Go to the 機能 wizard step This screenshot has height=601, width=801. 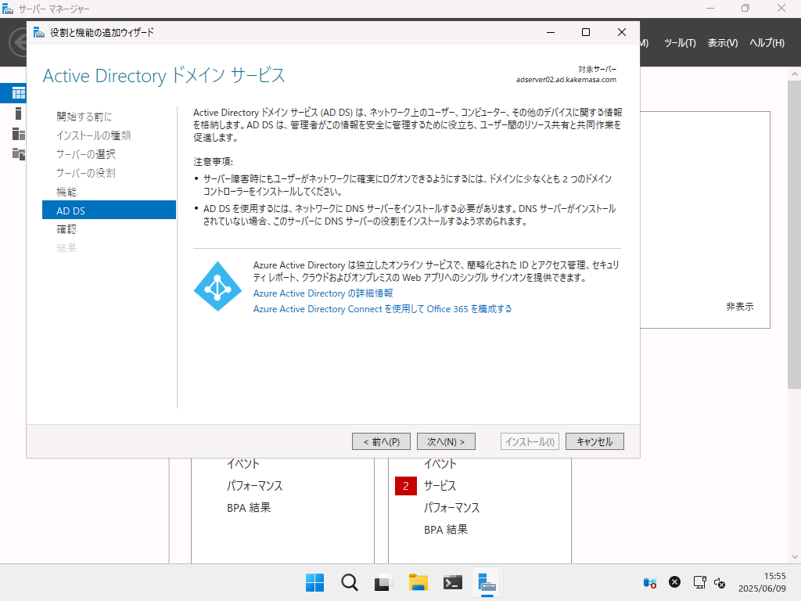[x=66, y=193]
